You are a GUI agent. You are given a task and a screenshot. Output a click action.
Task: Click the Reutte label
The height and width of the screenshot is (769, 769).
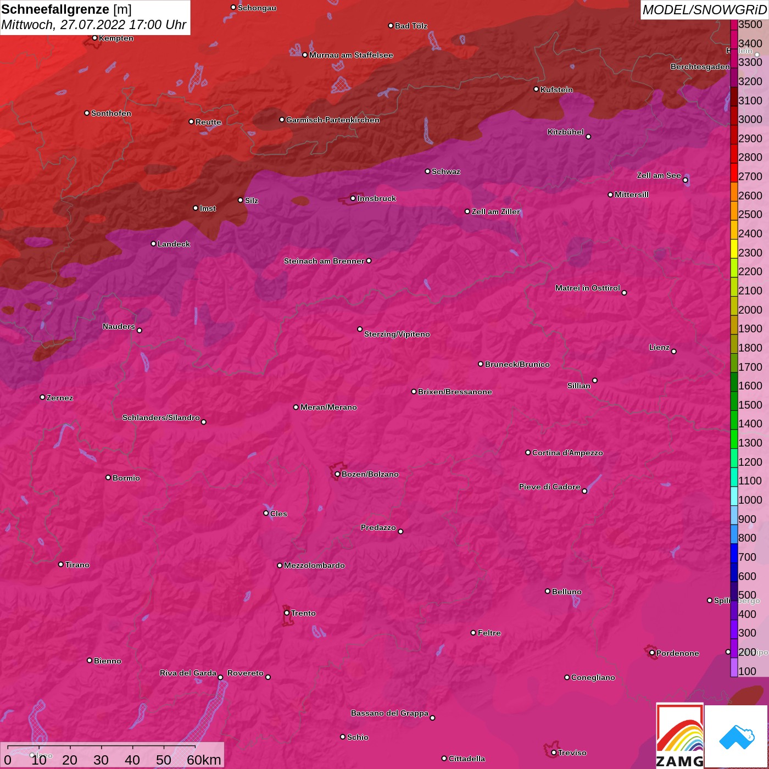[x=208, y=122]
